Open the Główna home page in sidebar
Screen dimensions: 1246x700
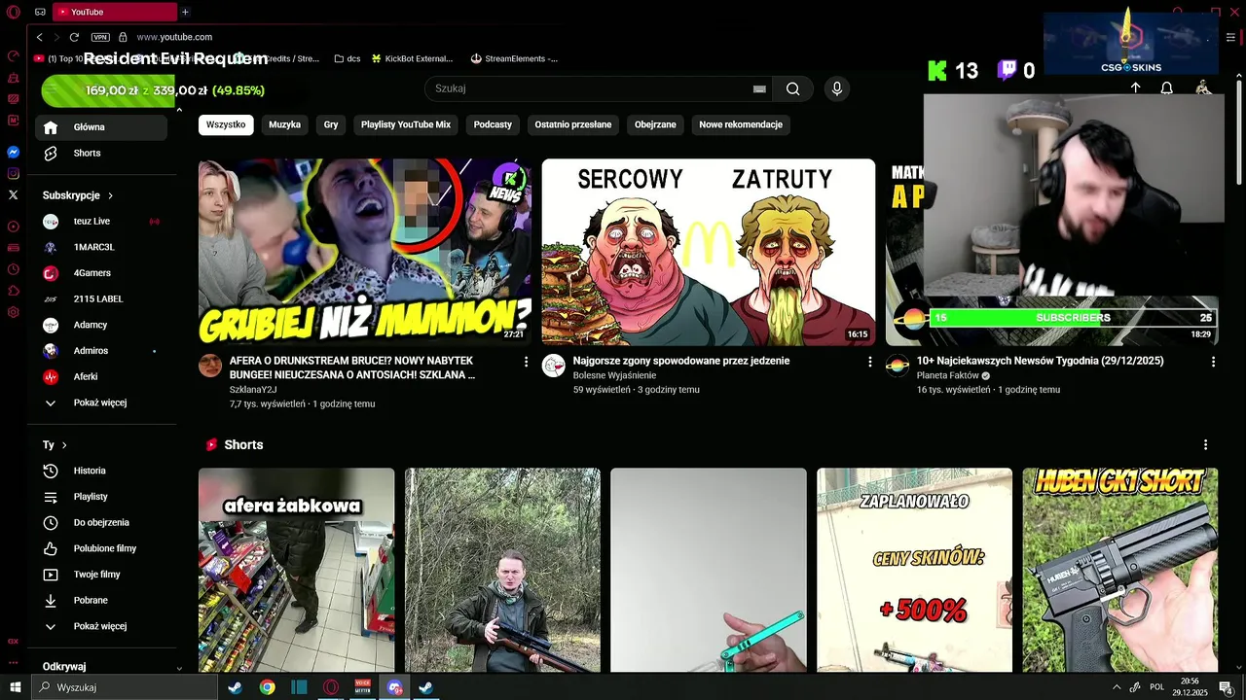point(101,127)
